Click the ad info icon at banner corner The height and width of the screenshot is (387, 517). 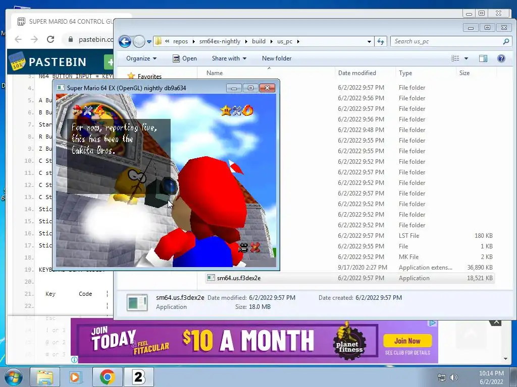pos(75,360)
